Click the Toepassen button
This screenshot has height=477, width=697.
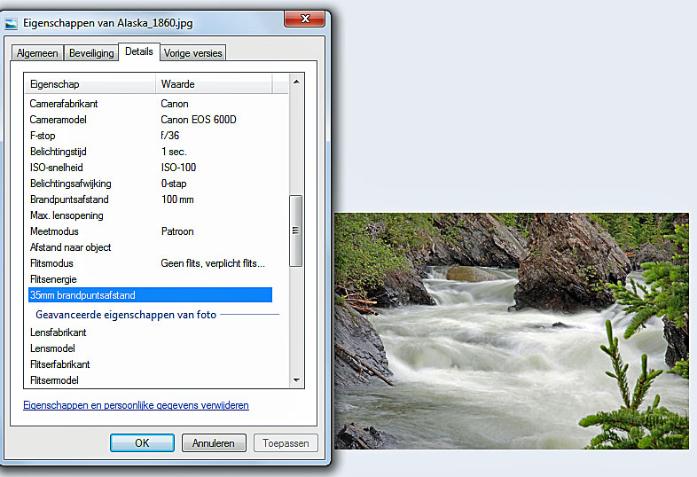point(285,442)
